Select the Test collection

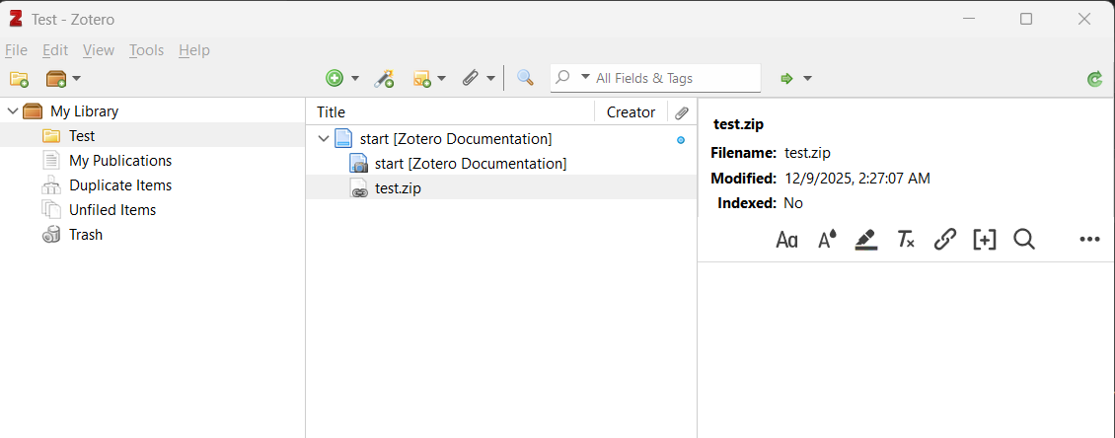click(152, 136)
